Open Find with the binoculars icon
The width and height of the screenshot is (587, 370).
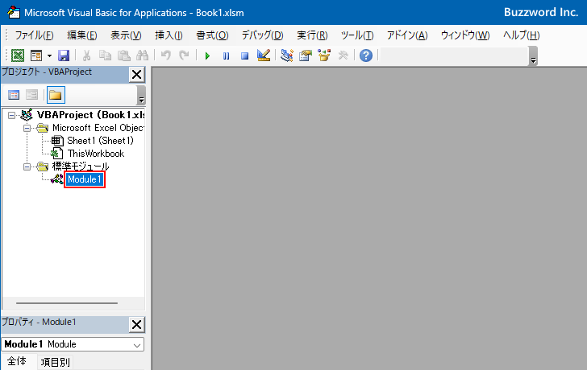click(142, 55)
